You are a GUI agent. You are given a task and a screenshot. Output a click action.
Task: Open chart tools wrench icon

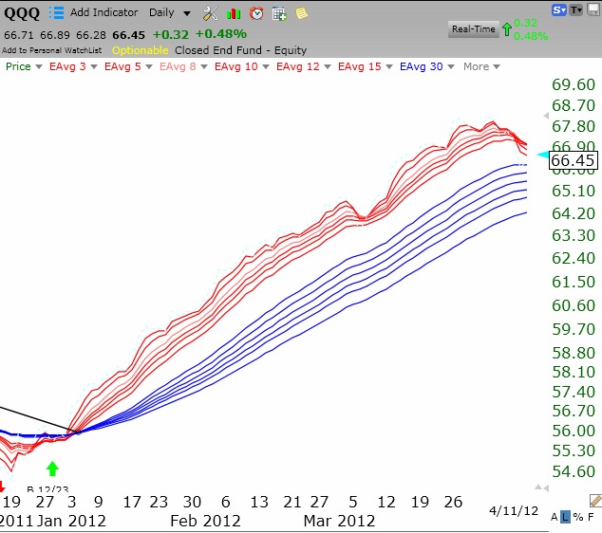[x=210, y=14]
